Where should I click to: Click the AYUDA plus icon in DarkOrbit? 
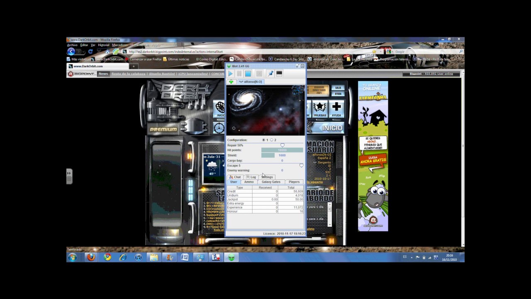pyautogui.click(x=336, y=109)
